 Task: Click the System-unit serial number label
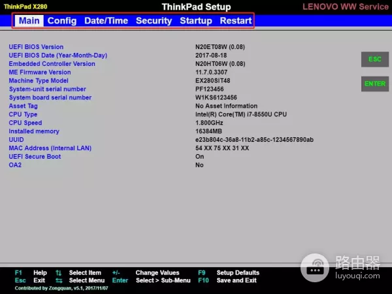(x=48, y=90)
